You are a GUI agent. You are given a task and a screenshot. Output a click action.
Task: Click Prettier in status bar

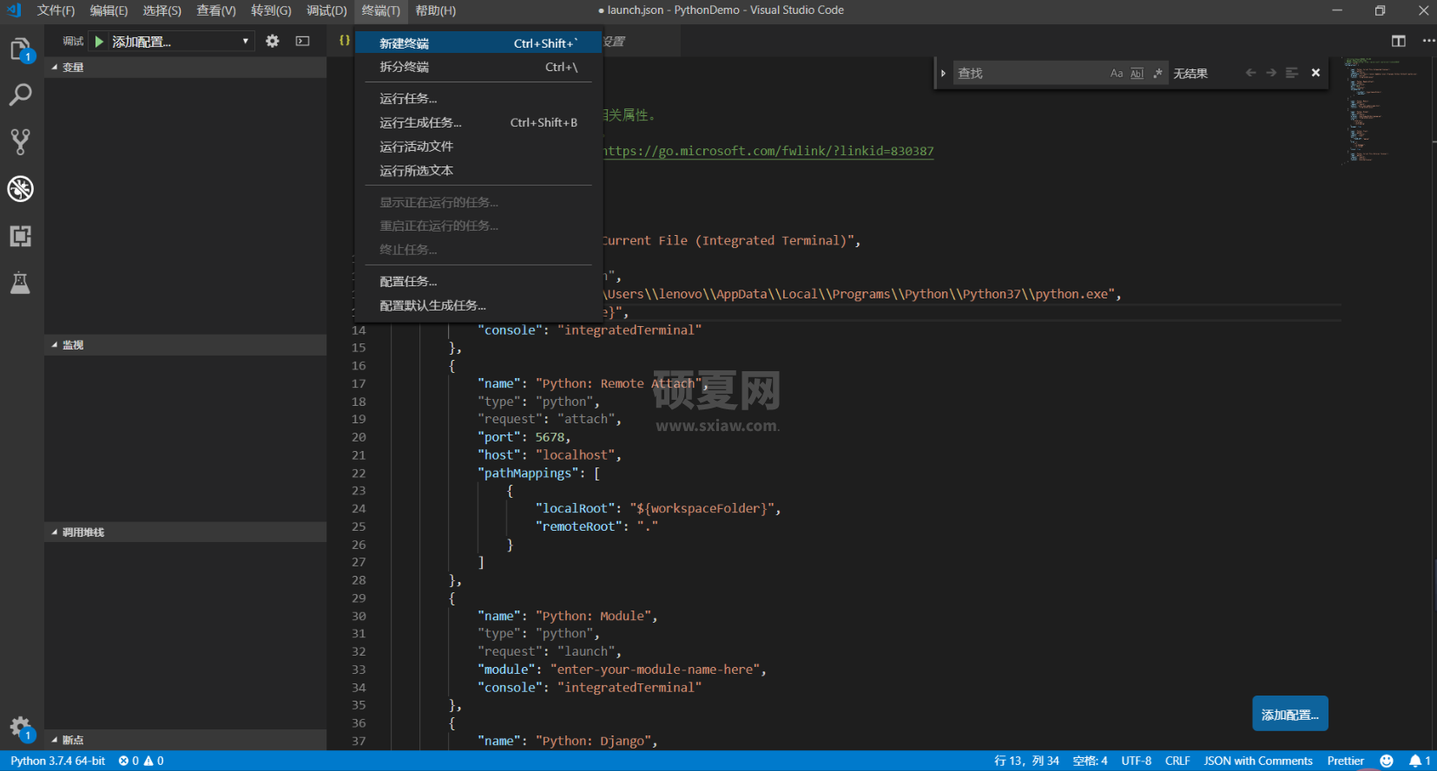[x=1345, y=761]
